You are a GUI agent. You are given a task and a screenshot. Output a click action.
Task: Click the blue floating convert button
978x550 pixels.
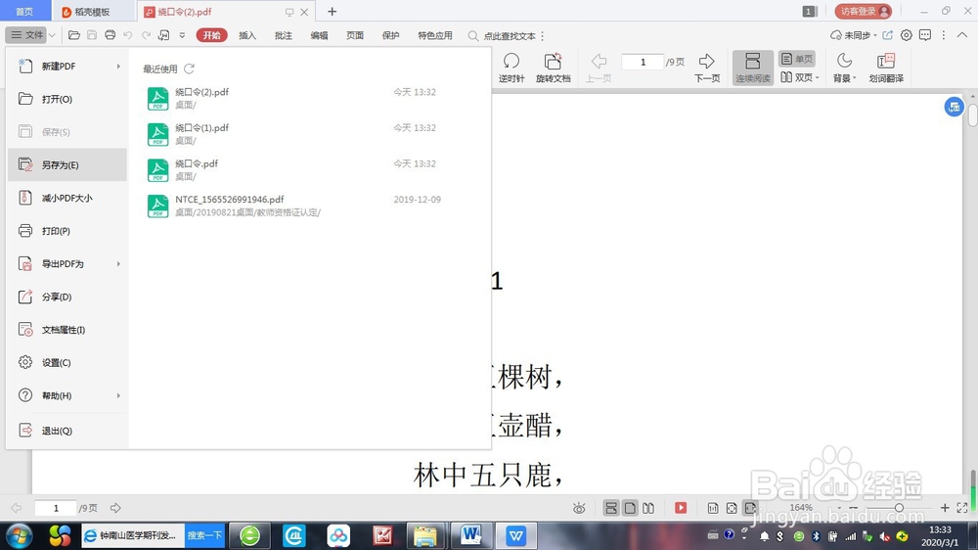click(954, 107)
